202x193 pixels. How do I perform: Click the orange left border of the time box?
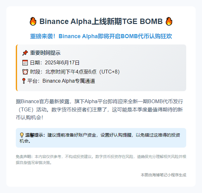point(16,68)
